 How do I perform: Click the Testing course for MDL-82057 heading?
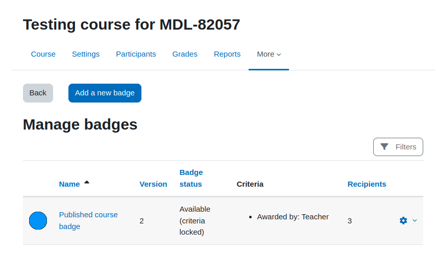click(x=131, y=24)
